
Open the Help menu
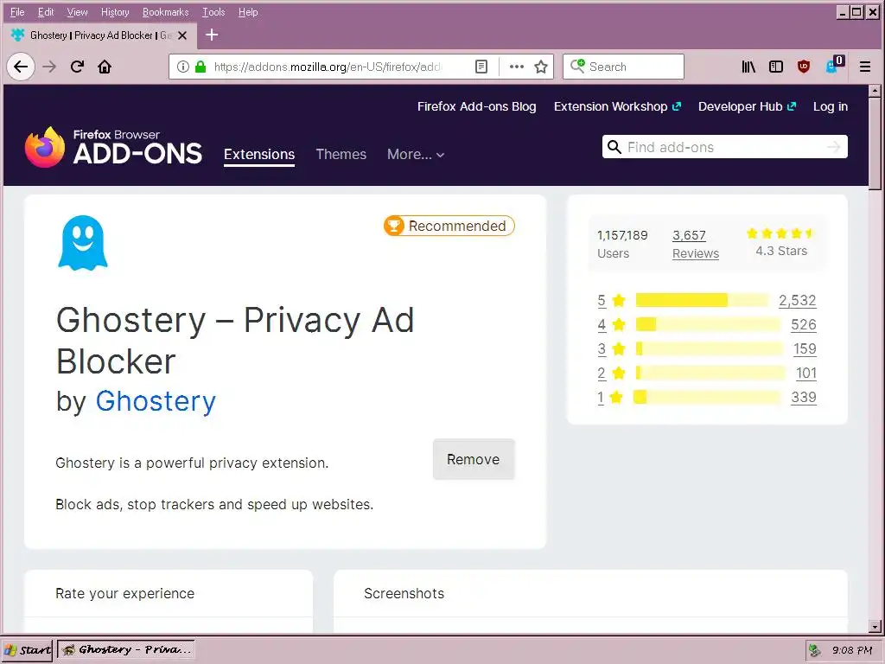pyautogui.click(x=248, y=12)
